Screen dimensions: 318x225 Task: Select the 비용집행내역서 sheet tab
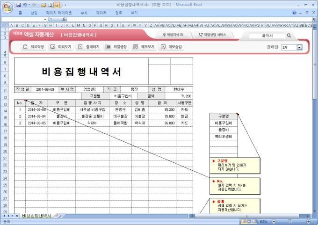[x=37, y=216]
